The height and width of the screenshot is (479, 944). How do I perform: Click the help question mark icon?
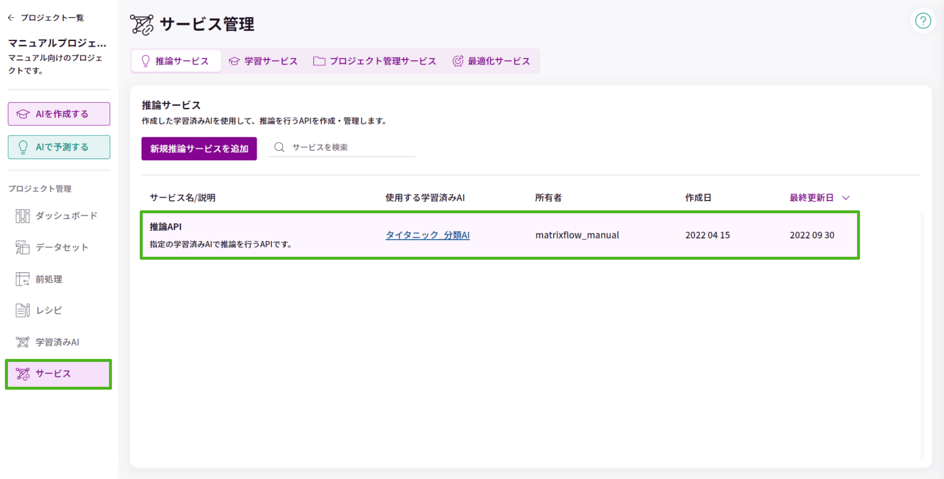(923, 20)
